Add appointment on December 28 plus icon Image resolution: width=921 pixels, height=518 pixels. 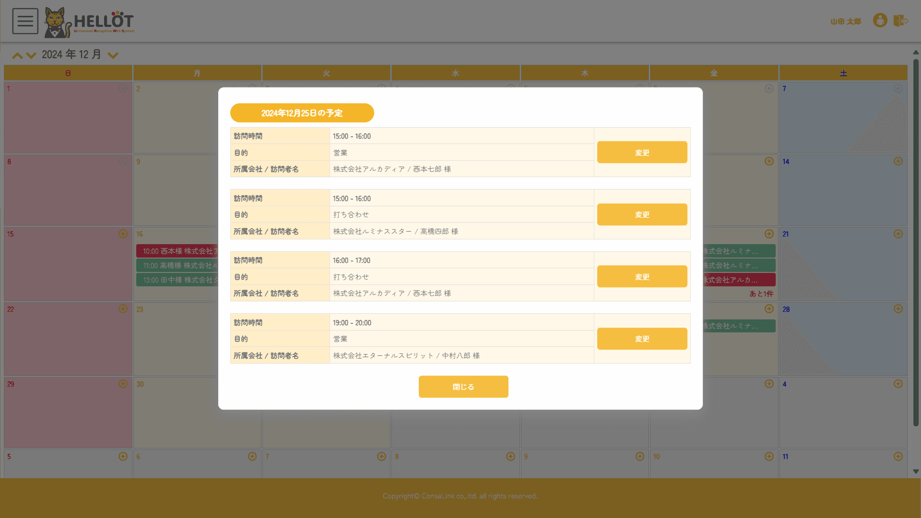(x=898, y=309)
